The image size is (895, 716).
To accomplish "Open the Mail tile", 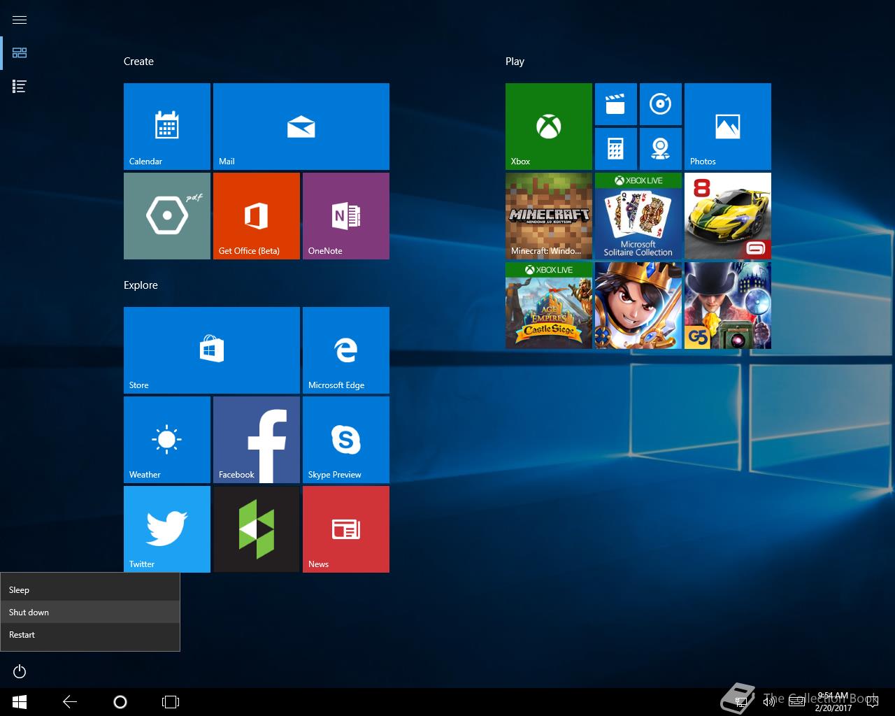I will [301, 127].
